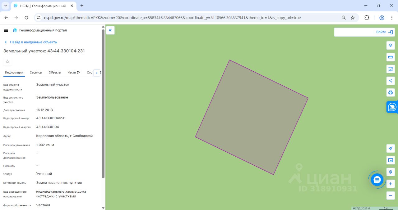398x210 pixels.
Task: Open the Chrome profile menu
Action: coord(382,18)
